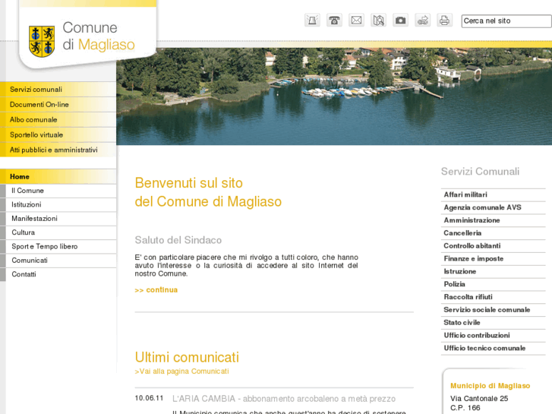Click the 'Saluto del Sindaco' heading

pyautogui.click(x=178, y=240)
